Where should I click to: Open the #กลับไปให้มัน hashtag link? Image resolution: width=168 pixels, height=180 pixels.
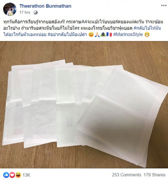pos(148,28)
